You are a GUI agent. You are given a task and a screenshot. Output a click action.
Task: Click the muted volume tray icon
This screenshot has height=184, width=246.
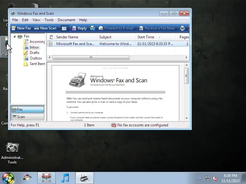click(215, 178)
